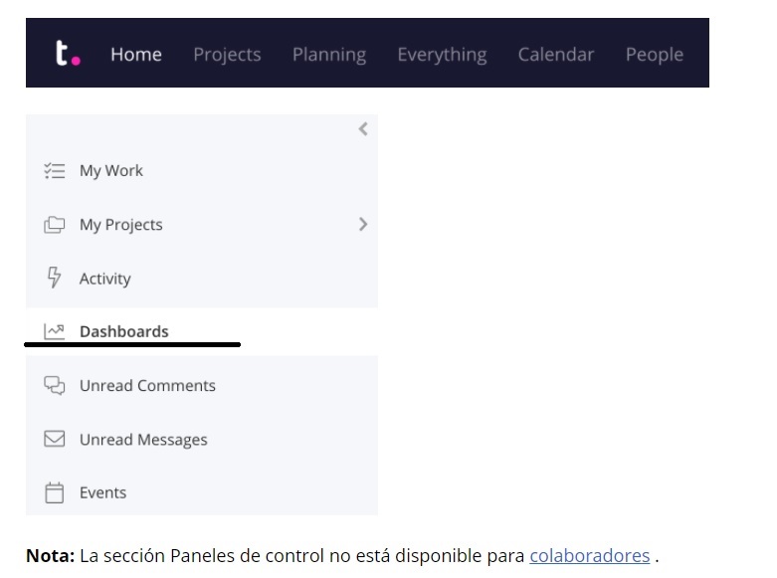The image size is (777, 578).
Task: Click the Unread Messages envelope icon
Action: (x=55, y=439)
